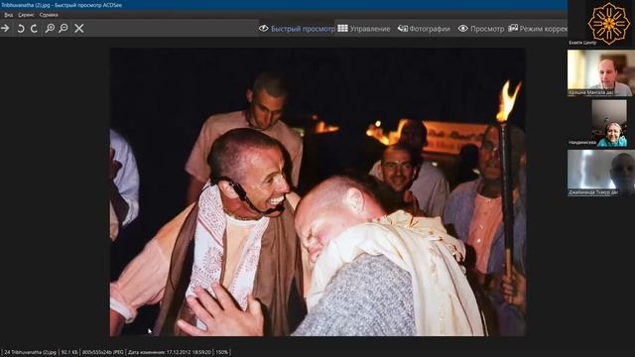Zoom out with magnifier minus icon

[x=63, y=29]
